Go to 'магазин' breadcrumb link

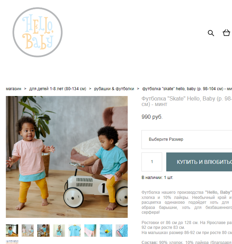point(13,89)
